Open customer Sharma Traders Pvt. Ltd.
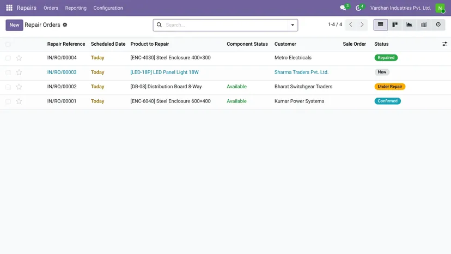451x254 pixels. click(x=301, y=72)
